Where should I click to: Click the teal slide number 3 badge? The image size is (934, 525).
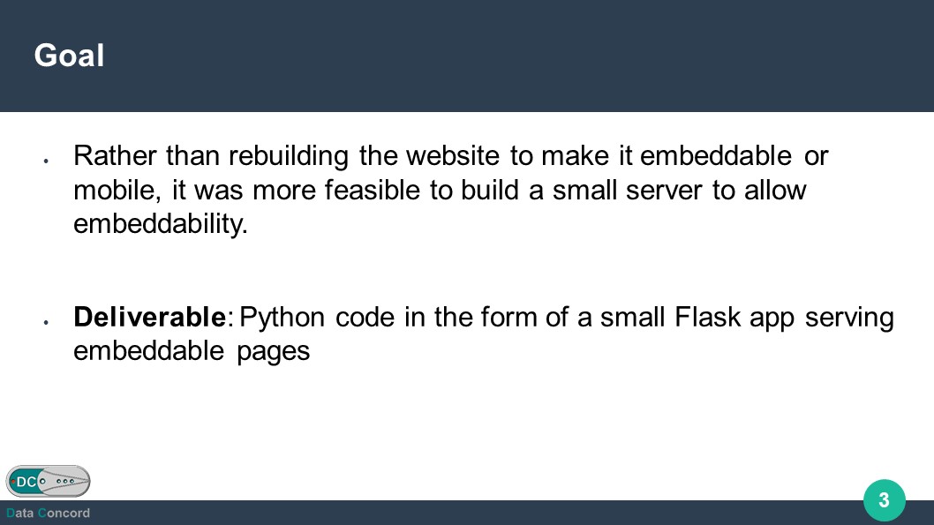pyautogui.click(x=884, y=500)
